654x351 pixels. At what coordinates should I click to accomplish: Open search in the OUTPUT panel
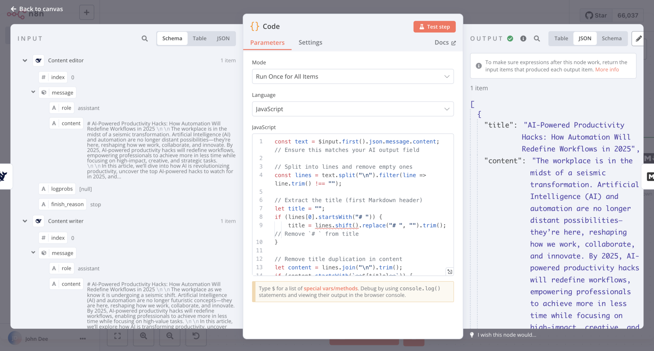click(537, 38)
